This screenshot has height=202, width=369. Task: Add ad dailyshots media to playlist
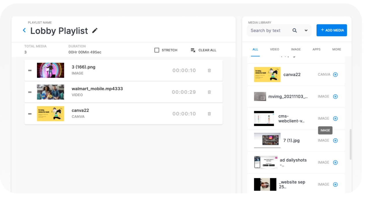[x=335, y=163]
